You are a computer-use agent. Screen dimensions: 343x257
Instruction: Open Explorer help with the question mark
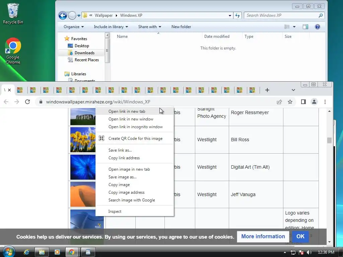pos(318,27)
